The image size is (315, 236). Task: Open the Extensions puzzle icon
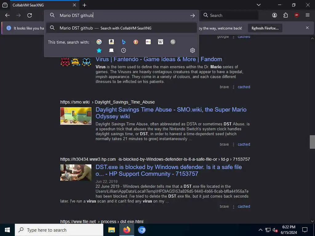285,15
